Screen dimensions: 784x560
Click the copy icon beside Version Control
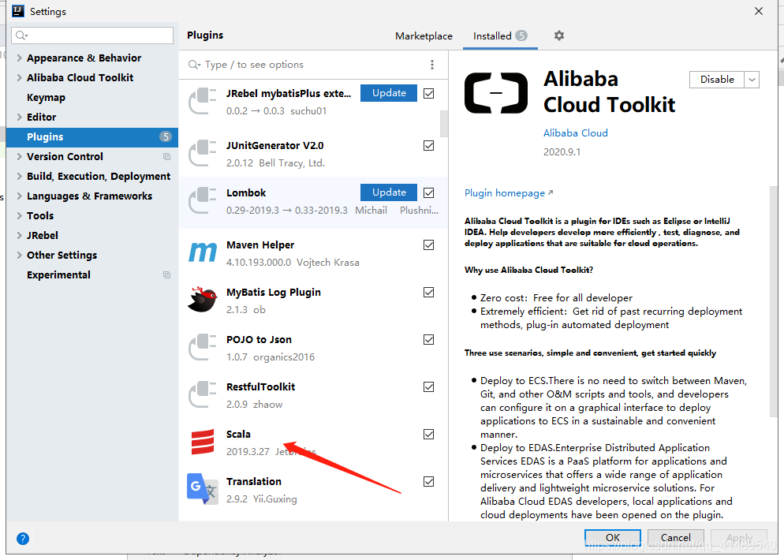(x=167, y=156)
